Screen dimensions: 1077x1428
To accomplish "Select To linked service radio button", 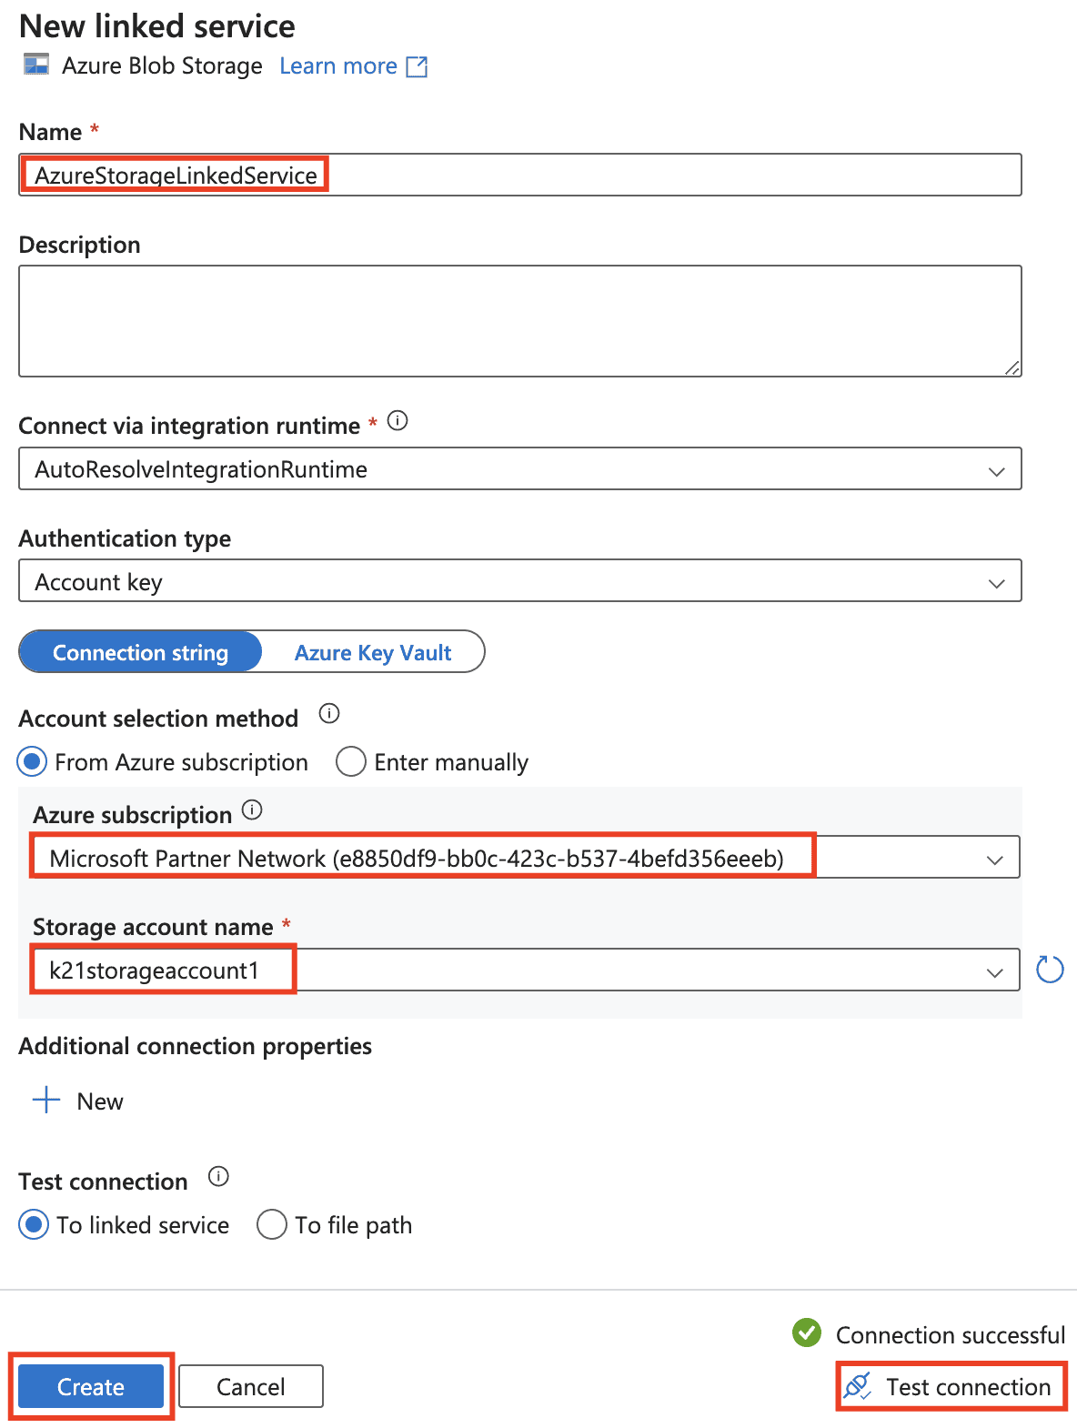I will click(34, 1225).
